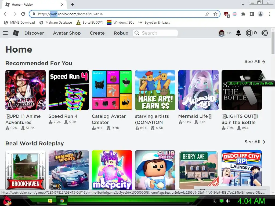Open the Roblox hamburger navigation menu
The image size is (275, 206).
(5, 33)
